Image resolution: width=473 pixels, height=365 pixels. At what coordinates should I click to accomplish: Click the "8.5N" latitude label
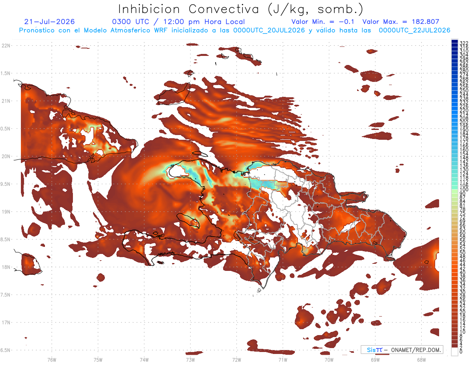click(6, 239)
